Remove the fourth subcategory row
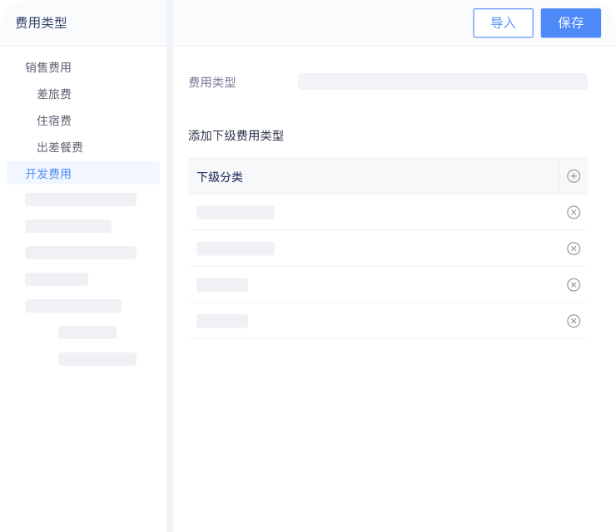This screenshot has height=532, width=616. tap(574, 321)
